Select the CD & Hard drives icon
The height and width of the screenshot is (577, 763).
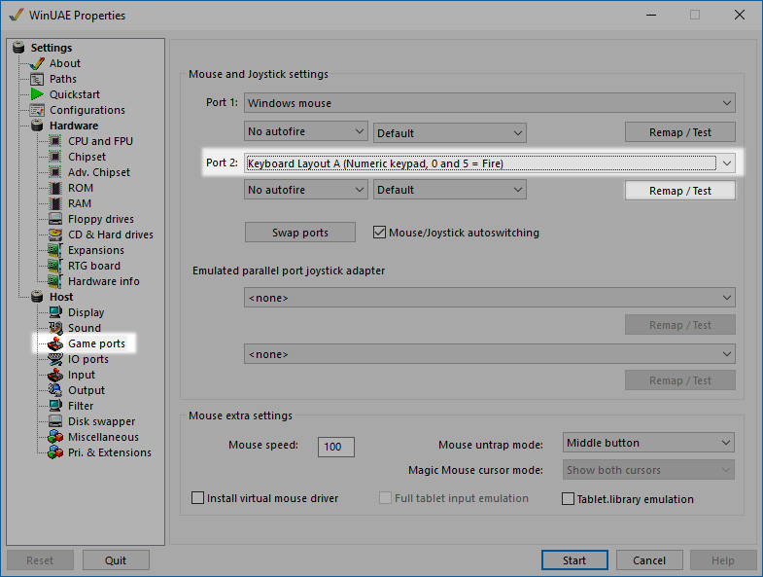click(55, 234)
